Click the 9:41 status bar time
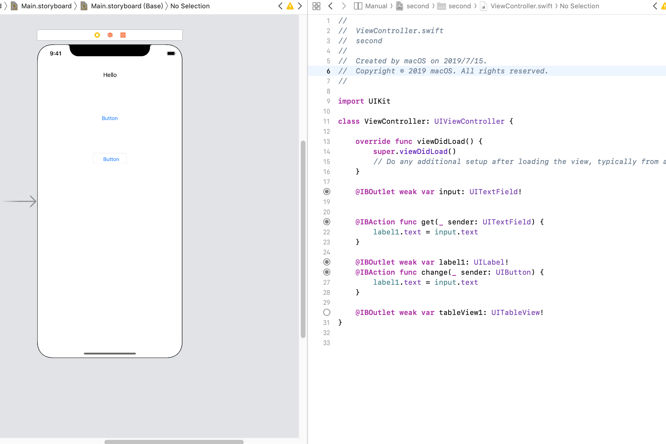The height and width of the screenshot is (444, 666). (x=56, y=54)
